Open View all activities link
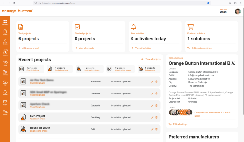Viewport: 244px width, 142px height. click(141, 48)
